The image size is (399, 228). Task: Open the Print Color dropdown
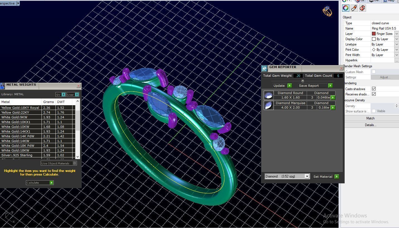396,50
